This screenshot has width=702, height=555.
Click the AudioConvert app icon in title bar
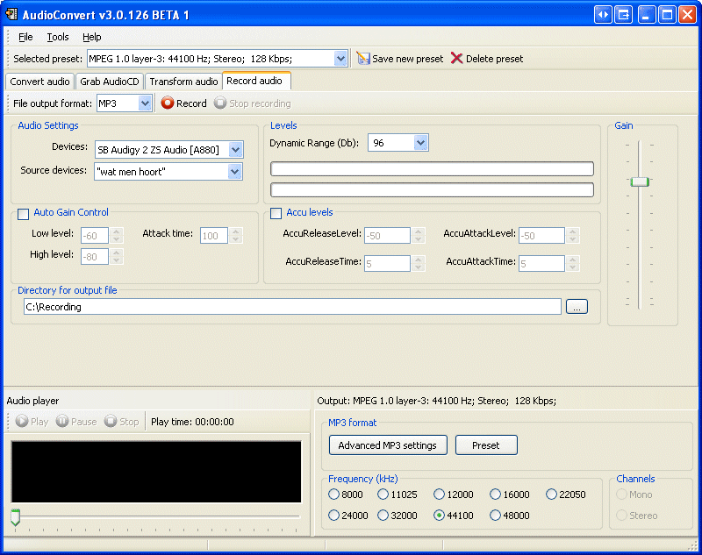click(x=11, y=14)
